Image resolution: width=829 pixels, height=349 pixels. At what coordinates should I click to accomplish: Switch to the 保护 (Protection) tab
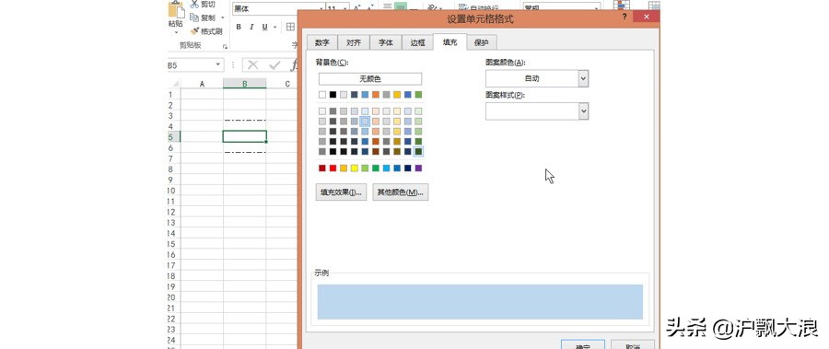(x=481, y=43)
